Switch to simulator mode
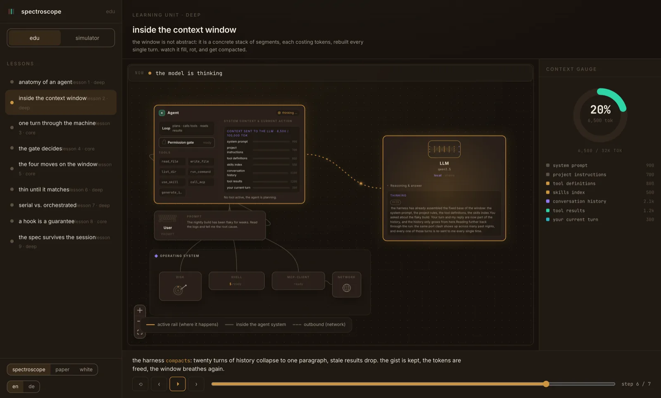 (87, 38)
